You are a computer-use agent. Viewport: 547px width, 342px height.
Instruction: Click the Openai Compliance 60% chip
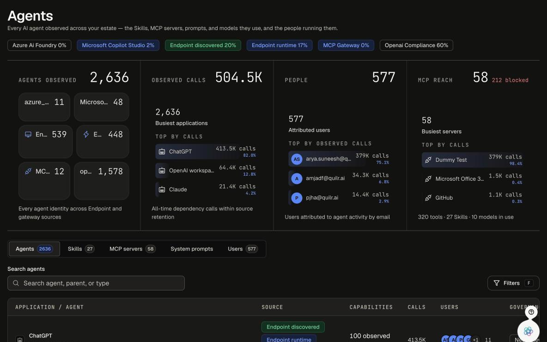tap(416, 45)
